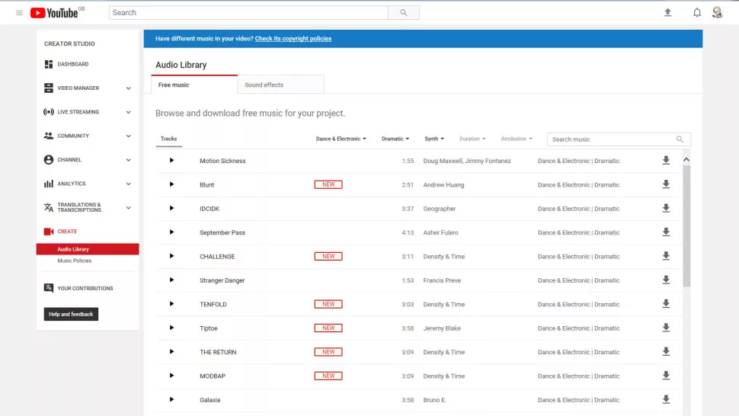
Task: Open the Duration filter dropdown
Action: 472,139
